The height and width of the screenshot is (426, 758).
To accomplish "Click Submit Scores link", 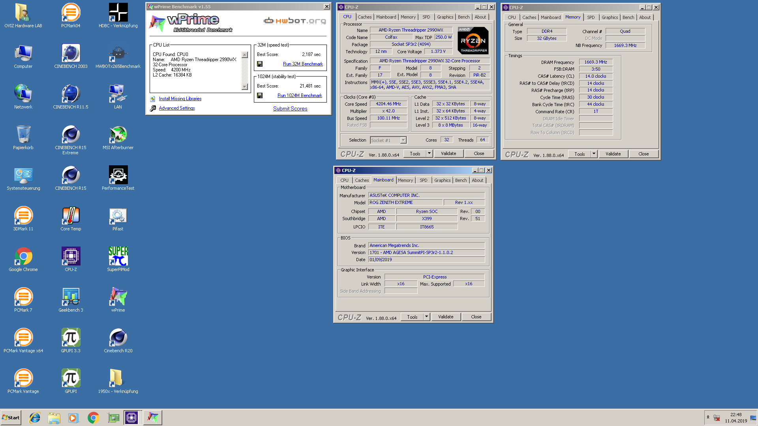I will point(290,108).
